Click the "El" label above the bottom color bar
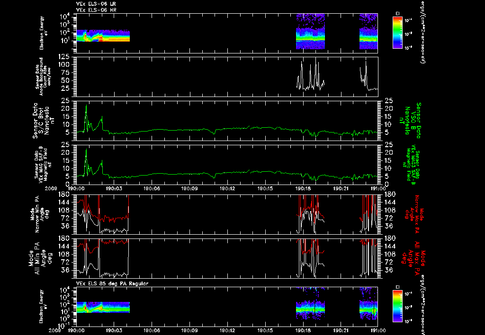485x335 pixels. [x=397, y=287]
